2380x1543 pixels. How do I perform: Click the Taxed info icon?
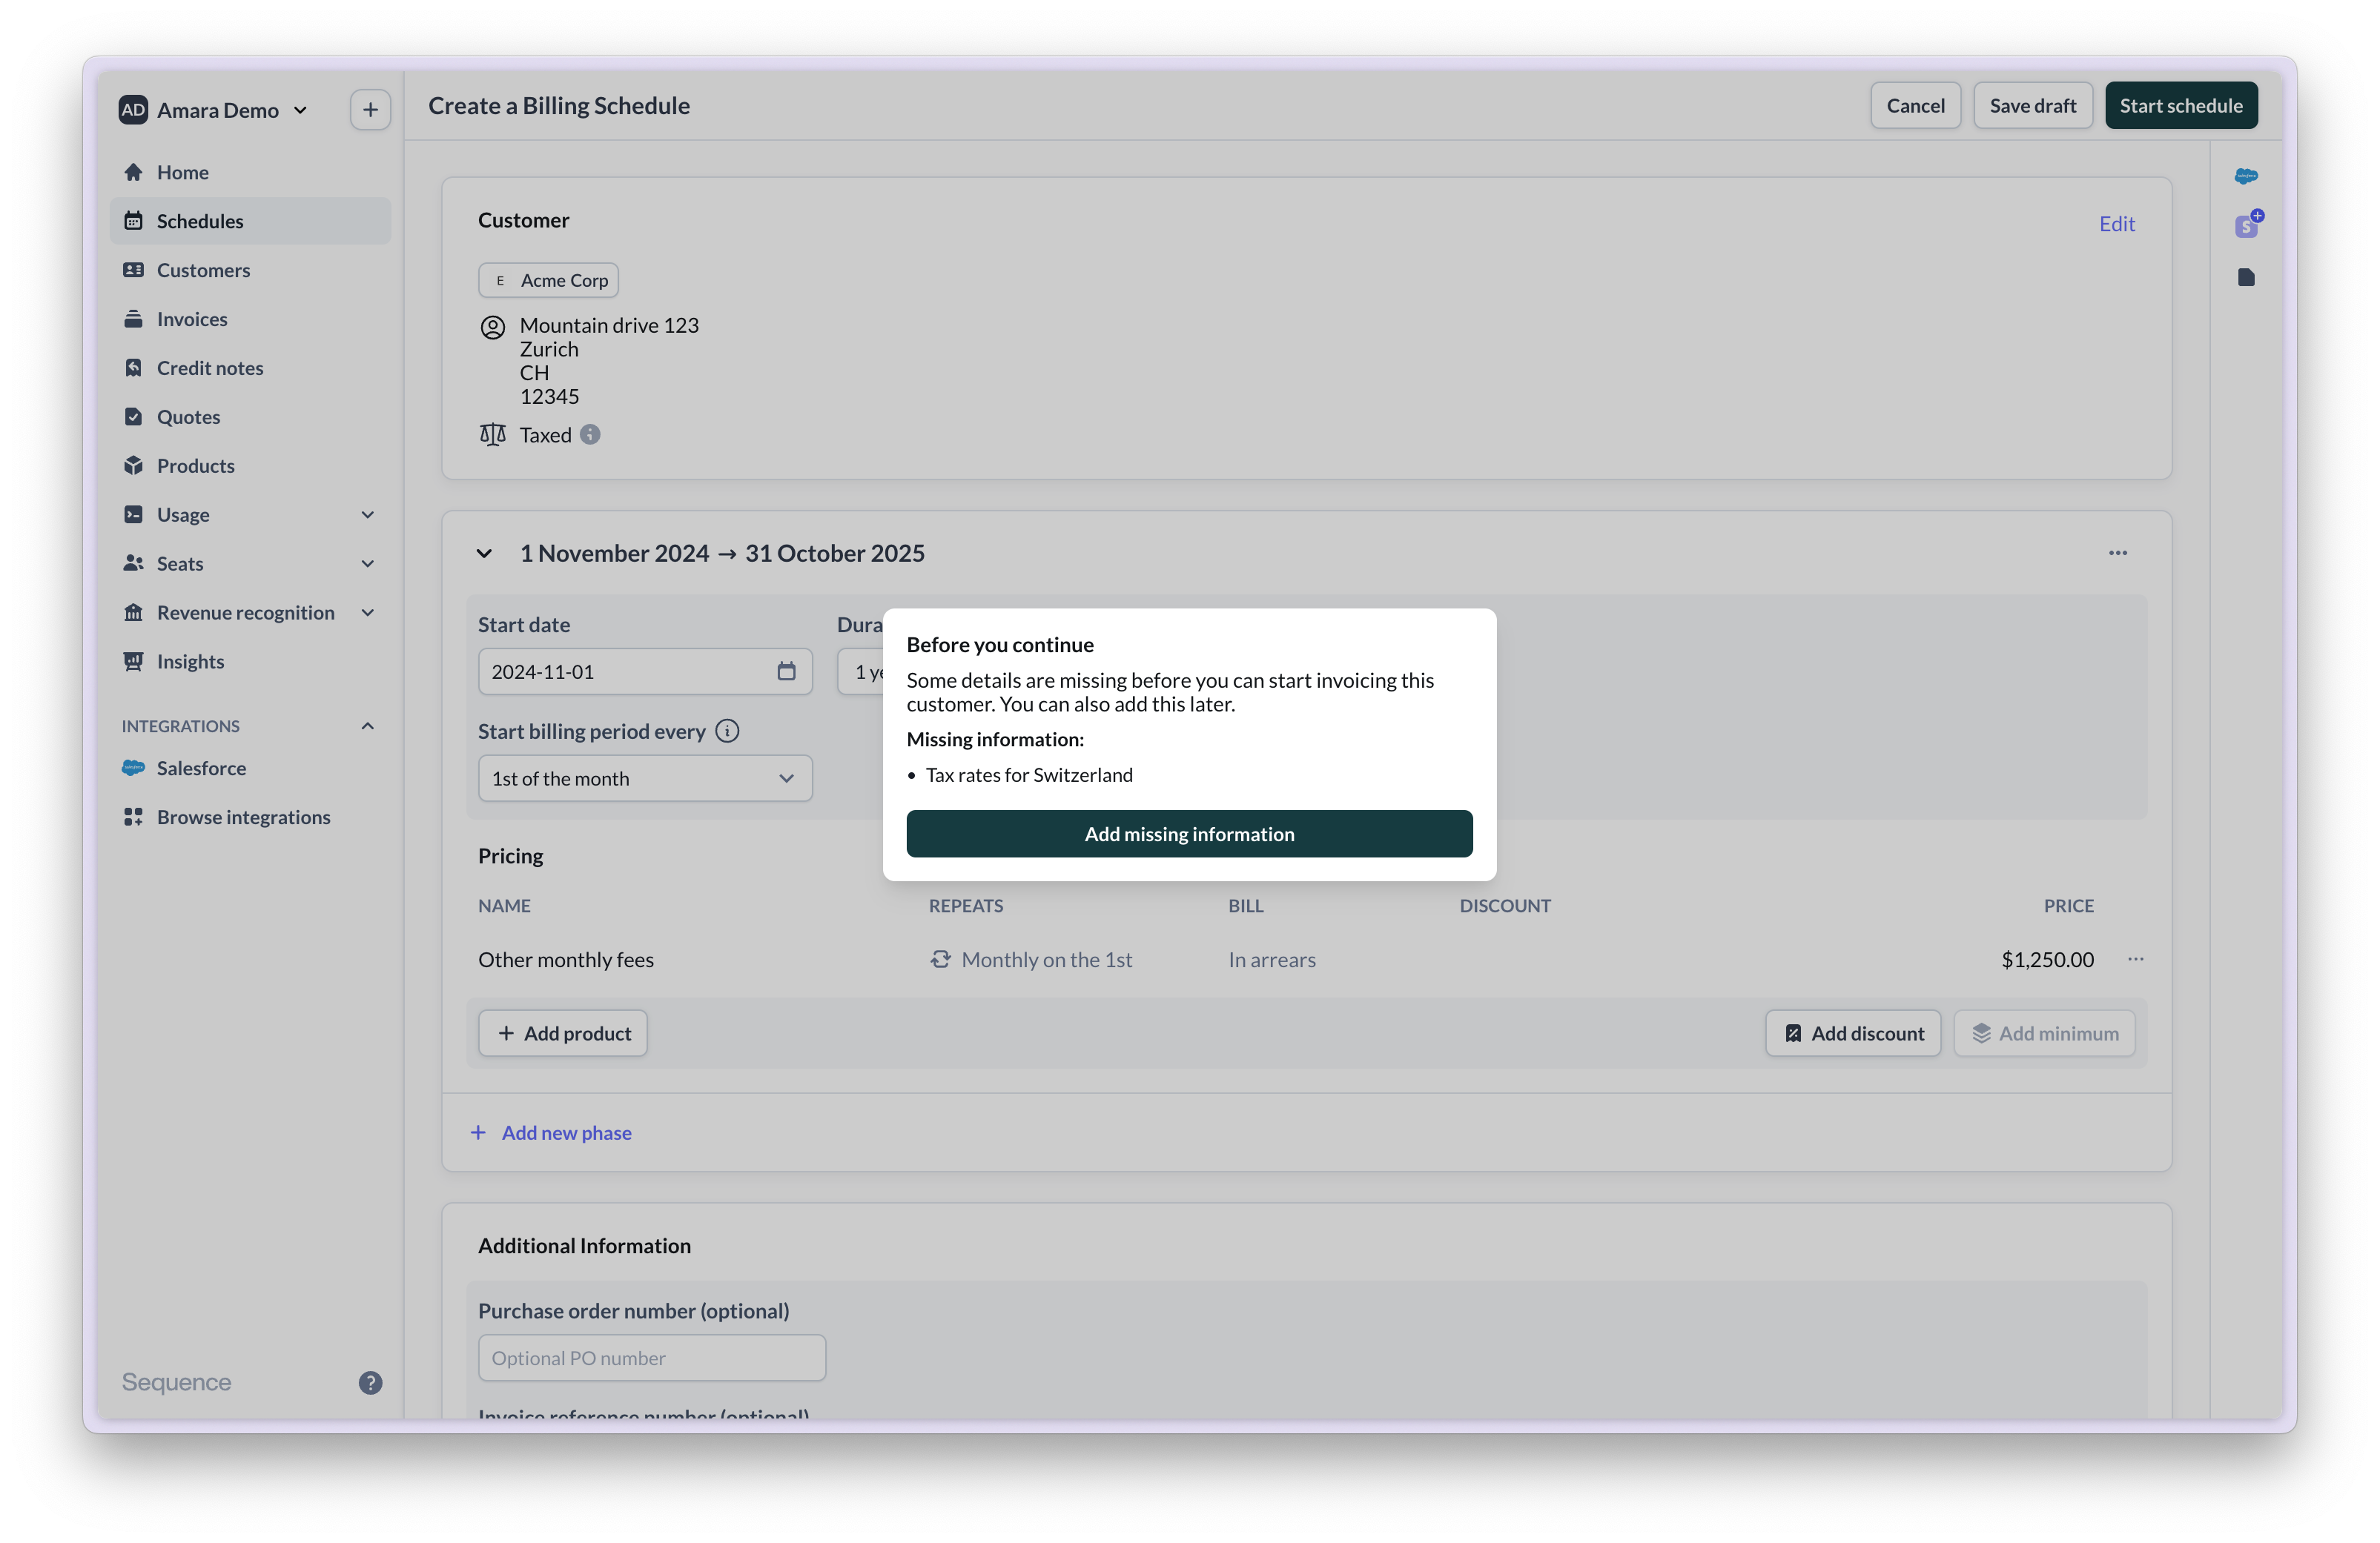click(x=590, y=434)
